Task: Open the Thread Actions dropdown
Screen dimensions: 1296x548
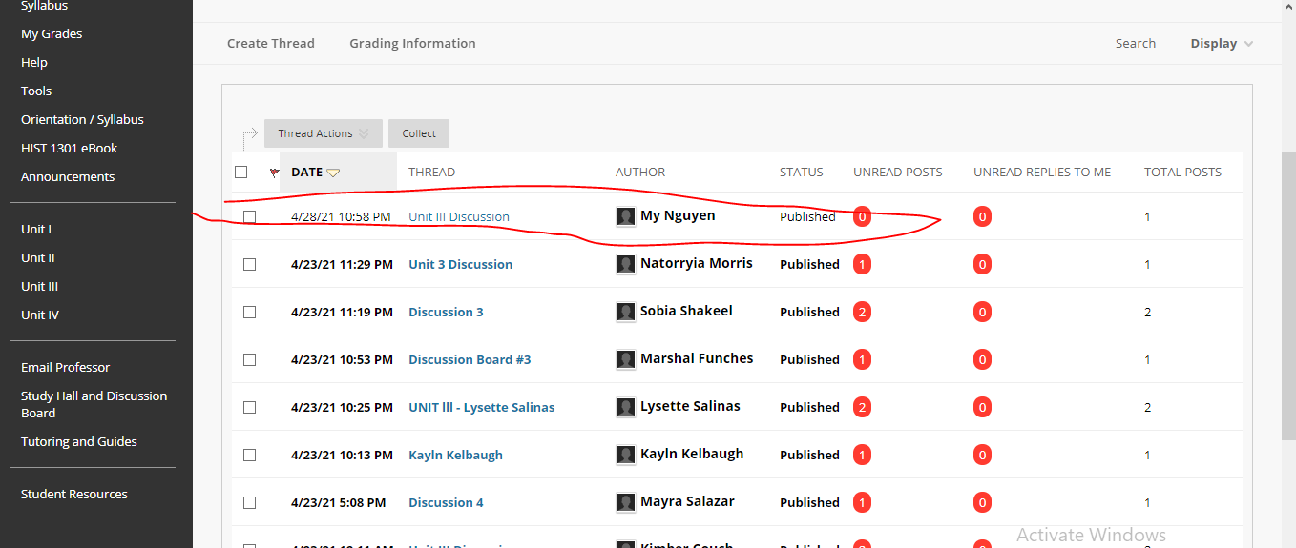Action: point(323,133)
